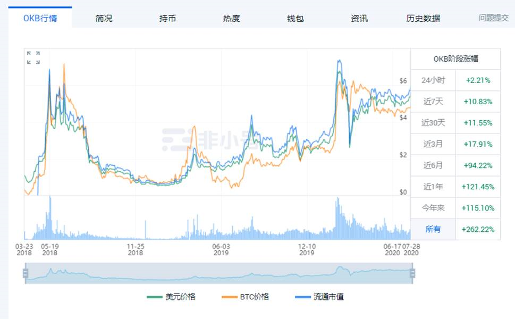Viewport: 515px width, 319px height.
Task: Open the 历史数据 tab
Action: coord(423,18)
